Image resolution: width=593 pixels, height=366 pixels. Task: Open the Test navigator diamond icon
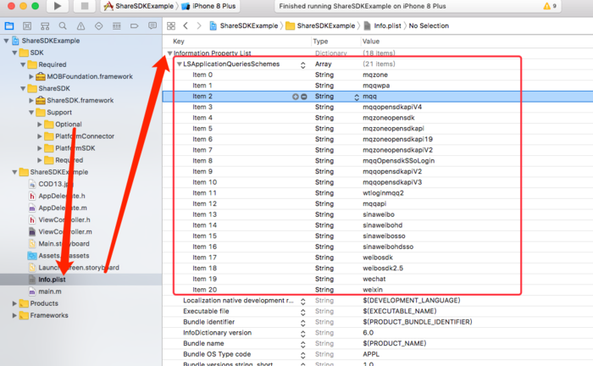click(x=99, y=25)
